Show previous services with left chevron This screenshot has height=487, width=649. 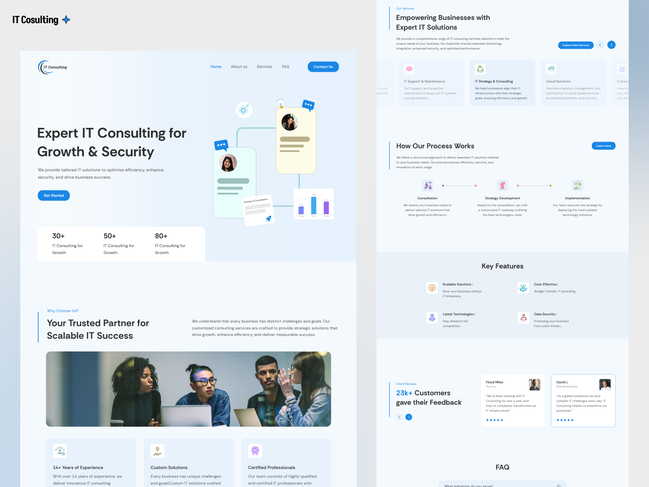(600, 45)
